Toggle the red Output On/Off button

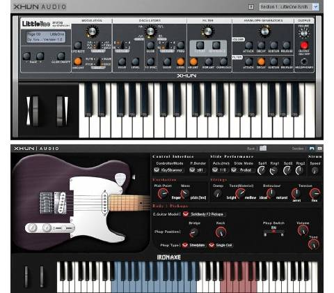304,45
